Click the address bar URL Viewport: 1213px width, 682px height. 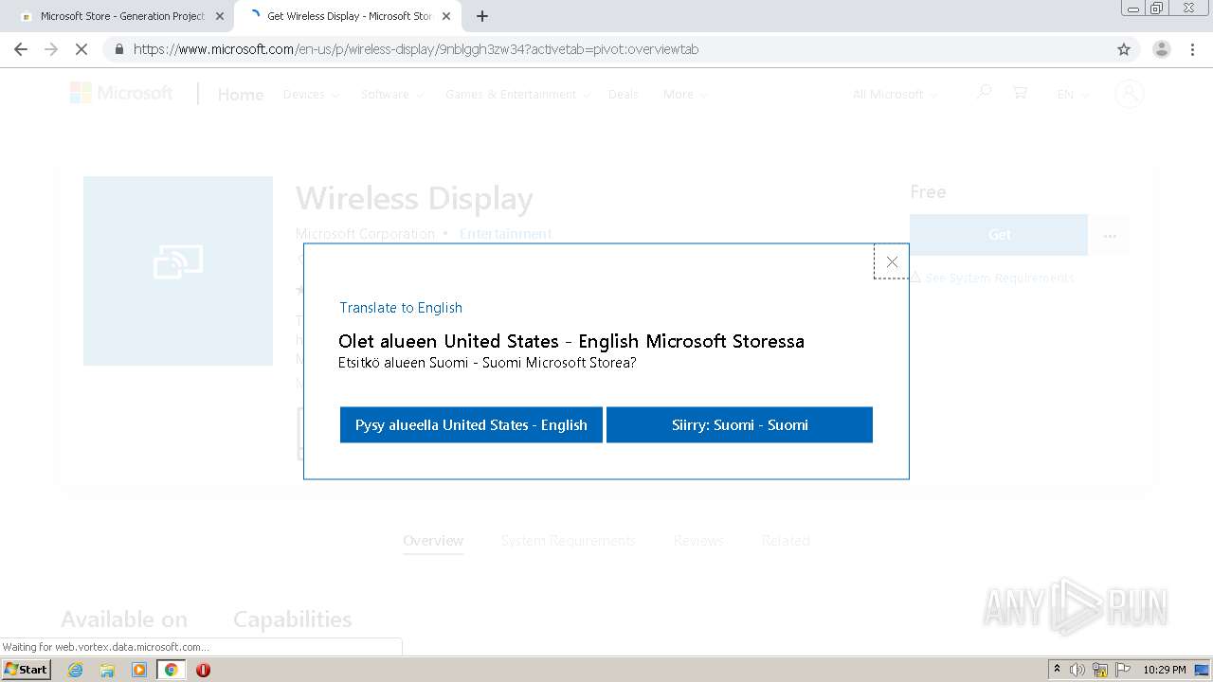(x=416, y=49)
